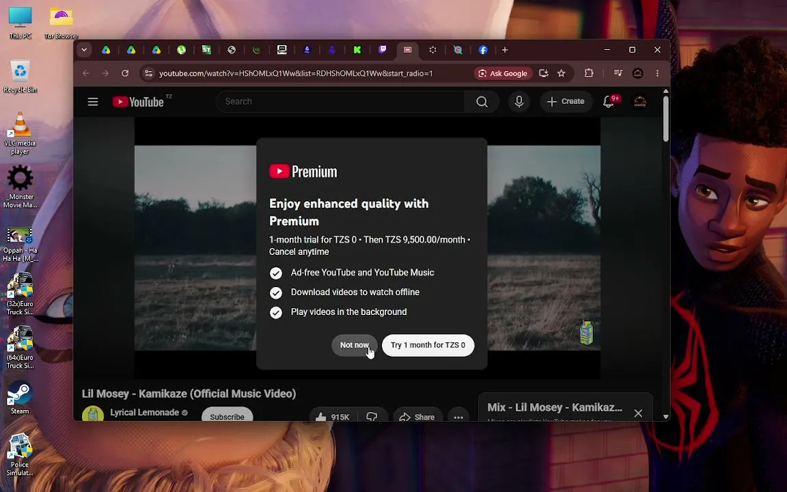Close the Mix - Lil Mosey playlist panel
787x492 pixels.
[638, 413]
